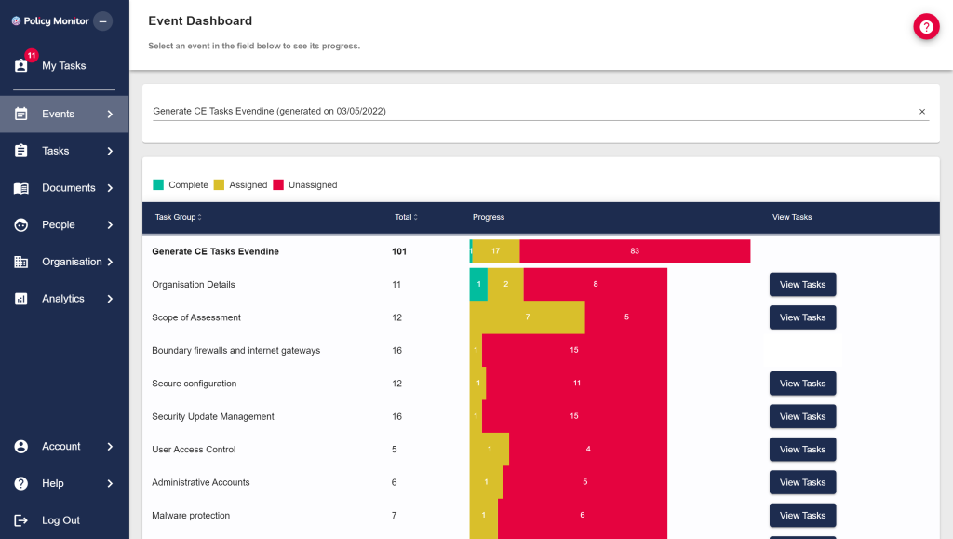Click the red help question mark icon
This screenshot has width=953, height=539.
[x=926, y=27]
